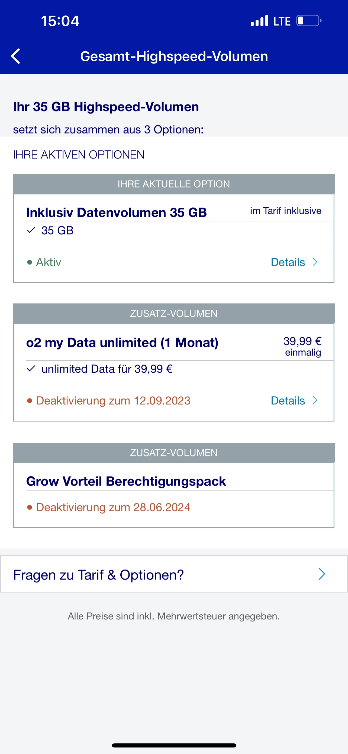Tap orange dot before Deaktivierung zum 28.06.2024
The height and width of the screenshot is (754, 348).
30,507
